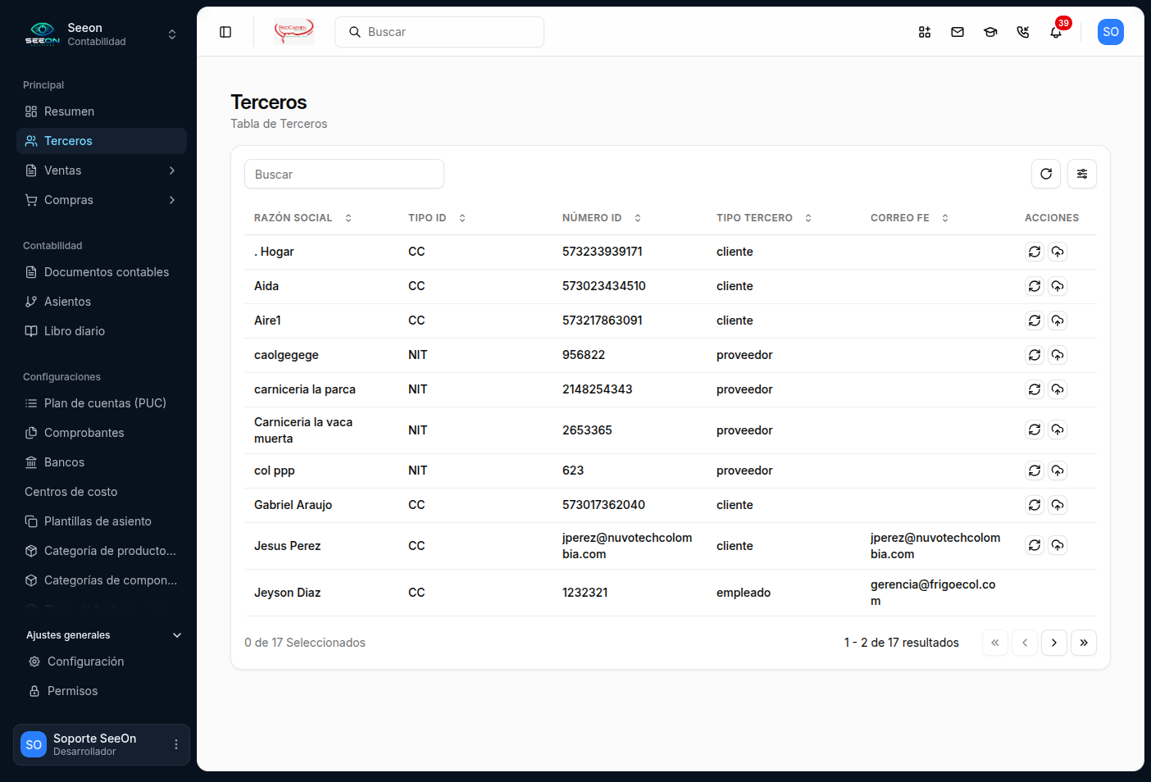Click the company logo in header

pyautogui.click(x=294, y=32)
